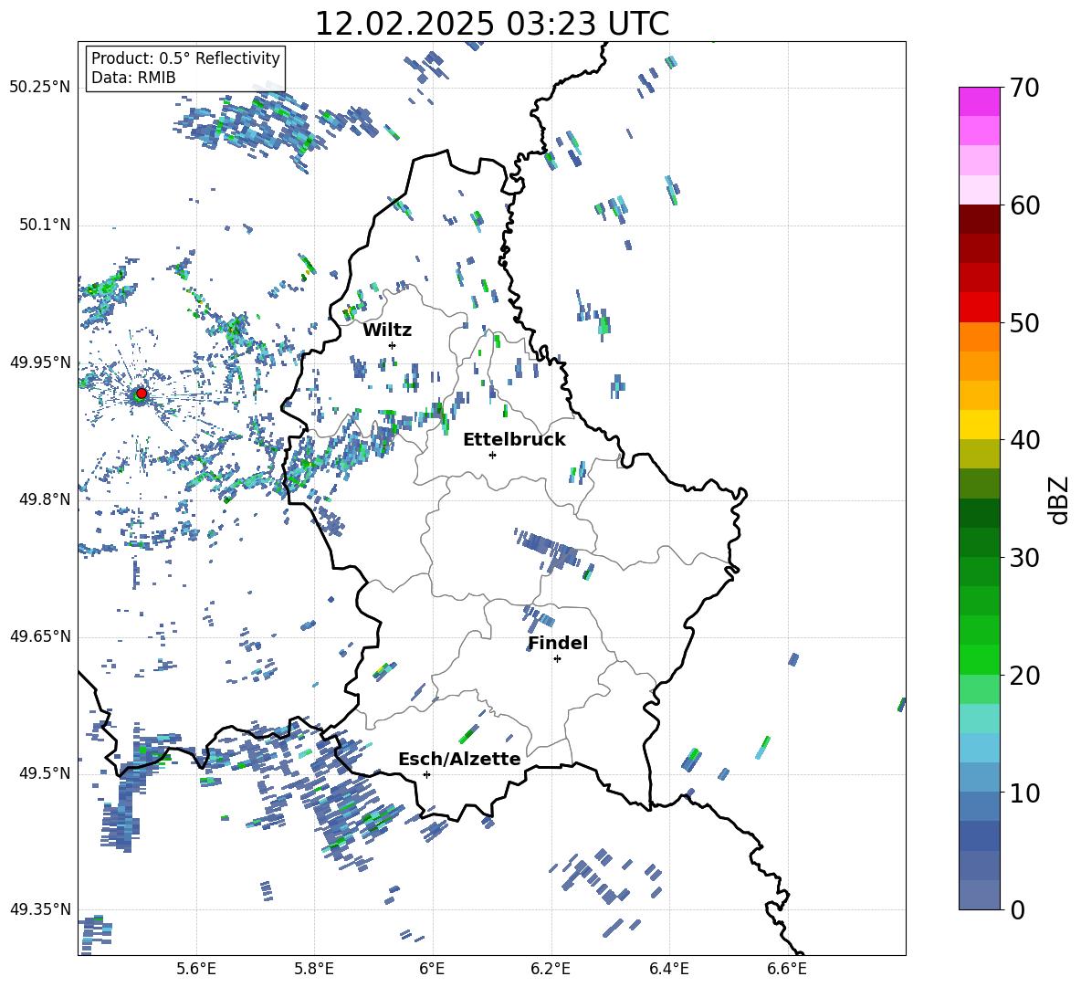Click the colorbar 0 tick label
Screen dimensions: 1081x987
coord(1017,910)
